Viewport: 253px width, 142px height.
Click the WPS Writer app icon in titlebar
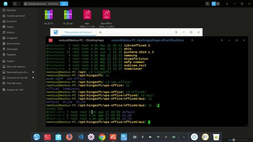tap(56, 32)
